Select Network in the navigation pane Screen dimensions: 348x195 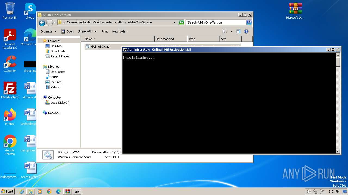pos(54,113)
